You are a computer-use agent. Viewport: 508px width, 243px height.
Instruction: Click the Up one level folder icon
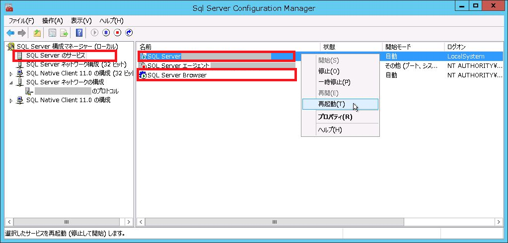point(37,33)
